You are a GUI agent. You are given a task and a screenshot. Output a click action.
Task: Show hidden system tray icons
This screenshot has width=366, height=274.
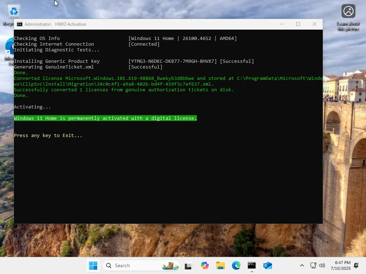[x=302, y=265]
